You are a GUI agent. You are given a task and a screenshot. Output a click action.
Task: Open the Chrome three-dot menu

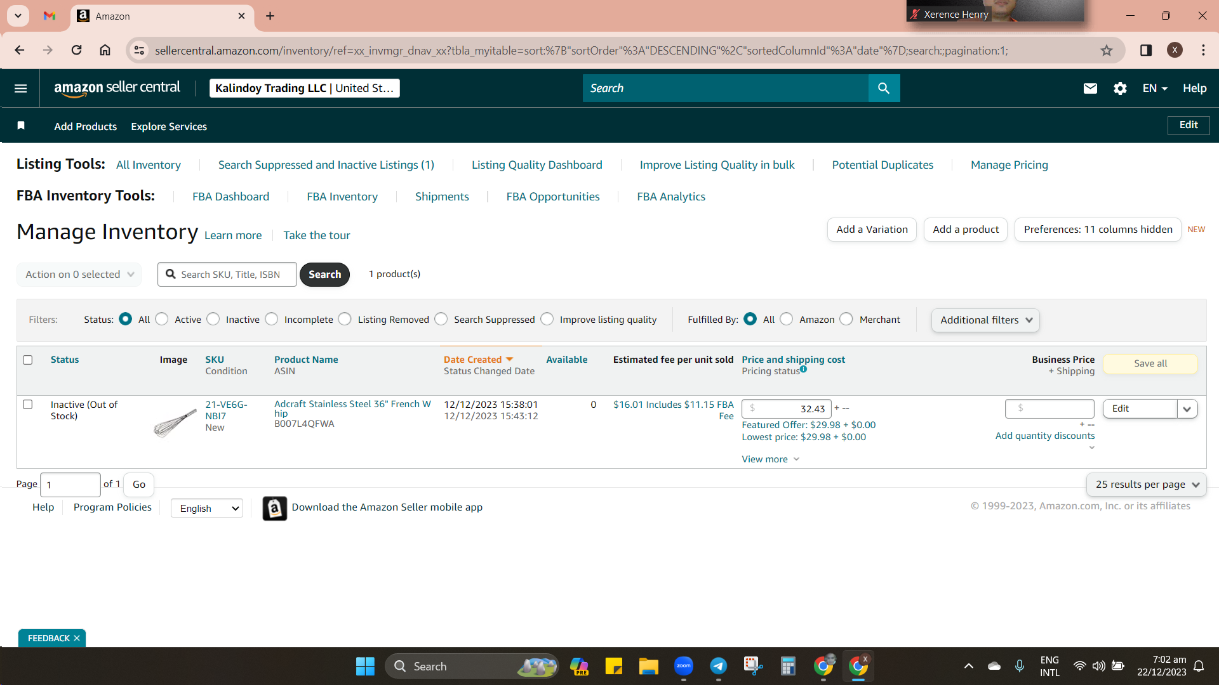point(1203,50)
